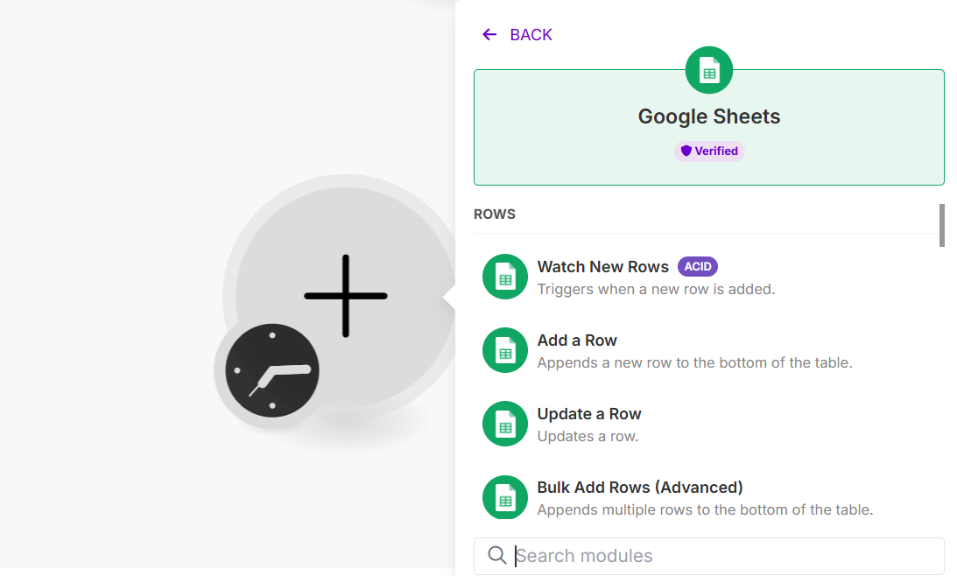Viewport: 957px width, 576px height.
Task: Click the search magnifier icon
Action: [x=496, y=555]
